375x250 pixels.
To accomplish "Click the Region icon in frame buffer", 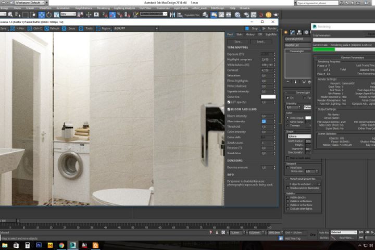I will tap(98, 29).
